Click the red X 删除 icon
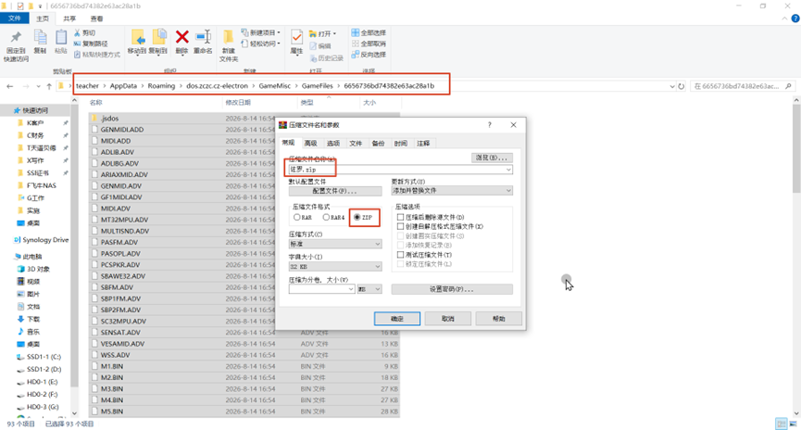Viewport: 801px width, 430px height. [x=181, y=37]
